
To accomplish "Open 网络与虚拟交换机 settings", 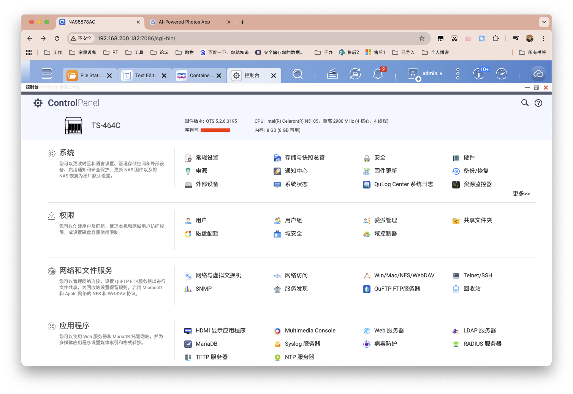I will click(218, 275).
